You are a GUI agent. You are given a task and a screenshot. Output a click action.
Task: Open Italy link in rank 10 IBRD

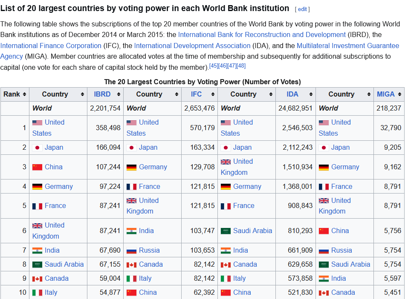tap(51, 293)
